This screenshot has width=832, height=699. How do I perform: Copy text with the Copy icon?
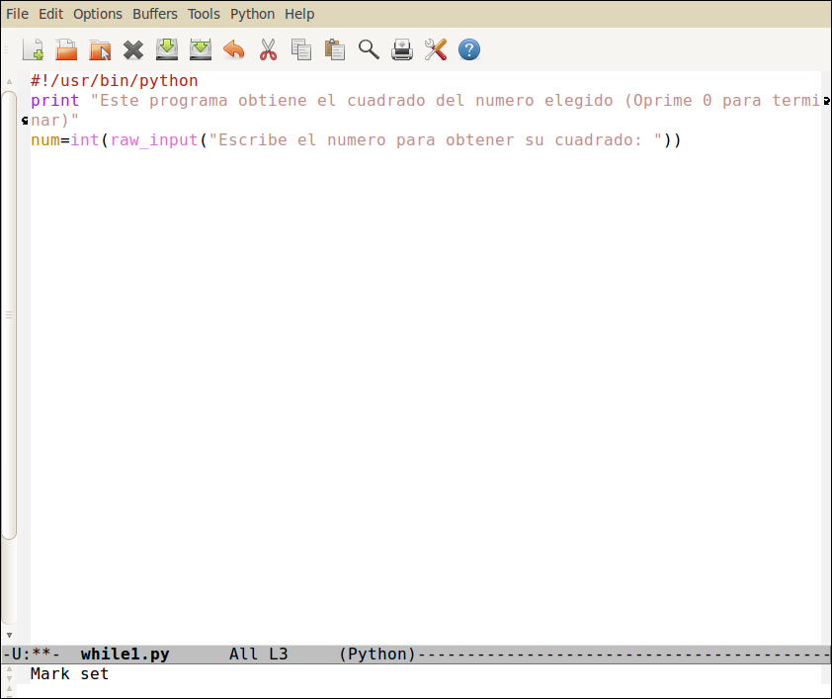[301, 49]
